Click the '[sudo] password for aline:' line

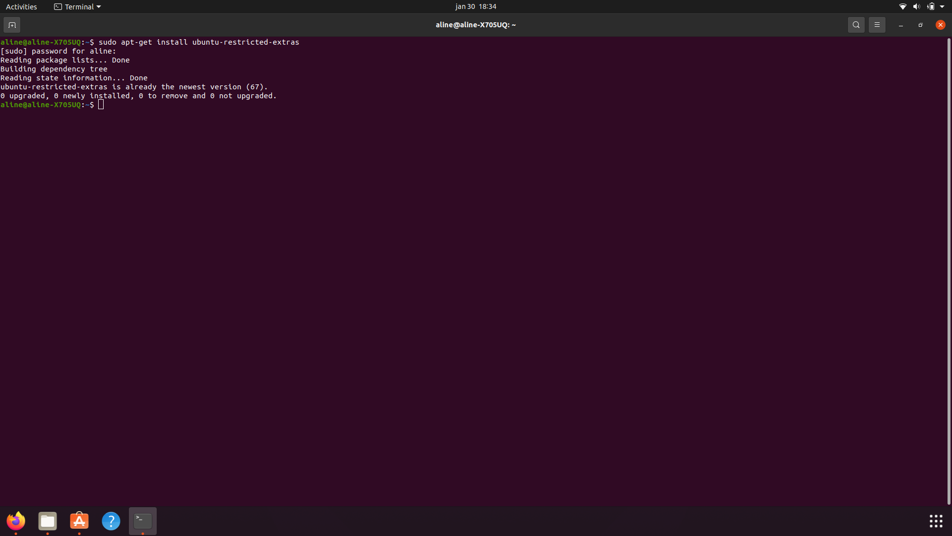pyautogui.click(x=58, y=51)
